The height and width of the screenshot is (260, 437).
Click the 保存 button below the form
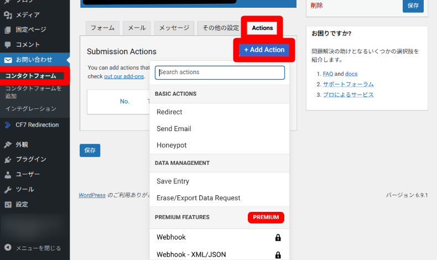pos(90,150)
